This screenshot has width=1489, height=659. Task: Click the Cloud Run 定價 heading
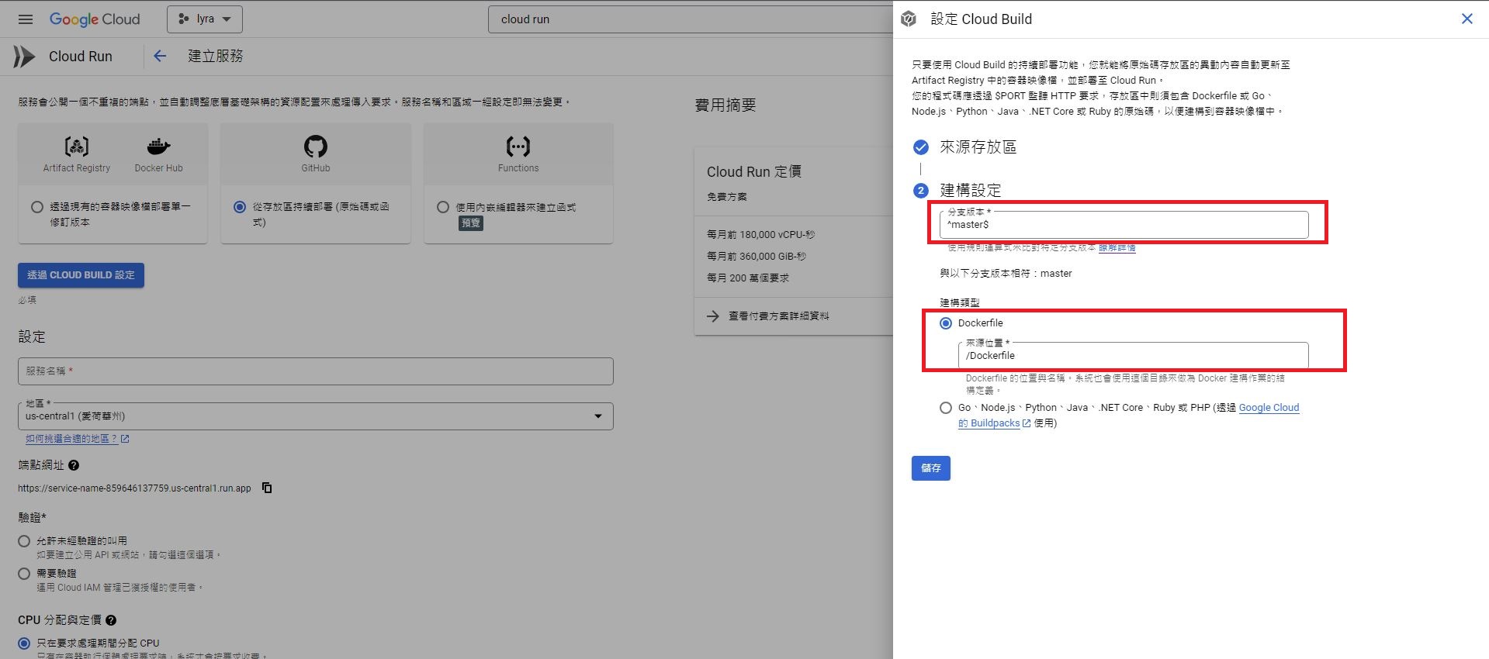[x=753, y=172]
